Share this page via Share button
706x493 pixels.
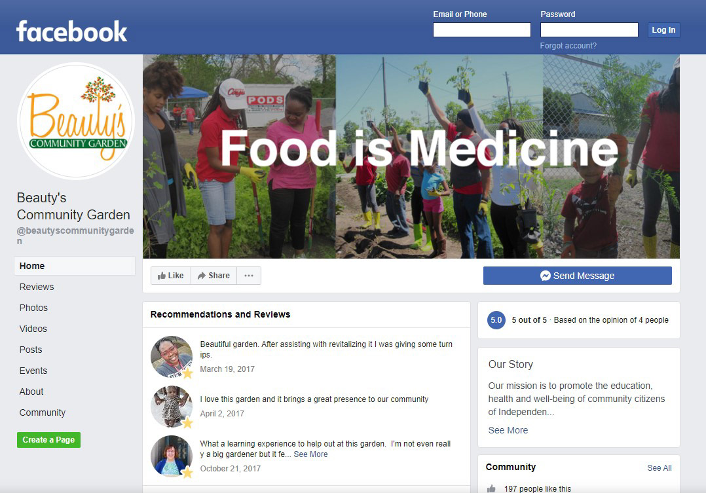click(214, 276)
